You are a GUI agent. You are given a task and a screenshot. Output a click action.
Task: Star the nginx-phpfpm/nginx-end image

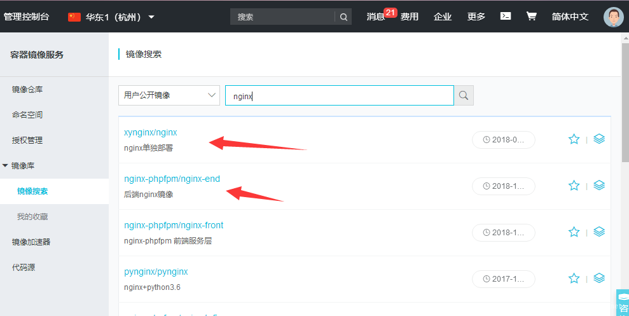point(574,186)
